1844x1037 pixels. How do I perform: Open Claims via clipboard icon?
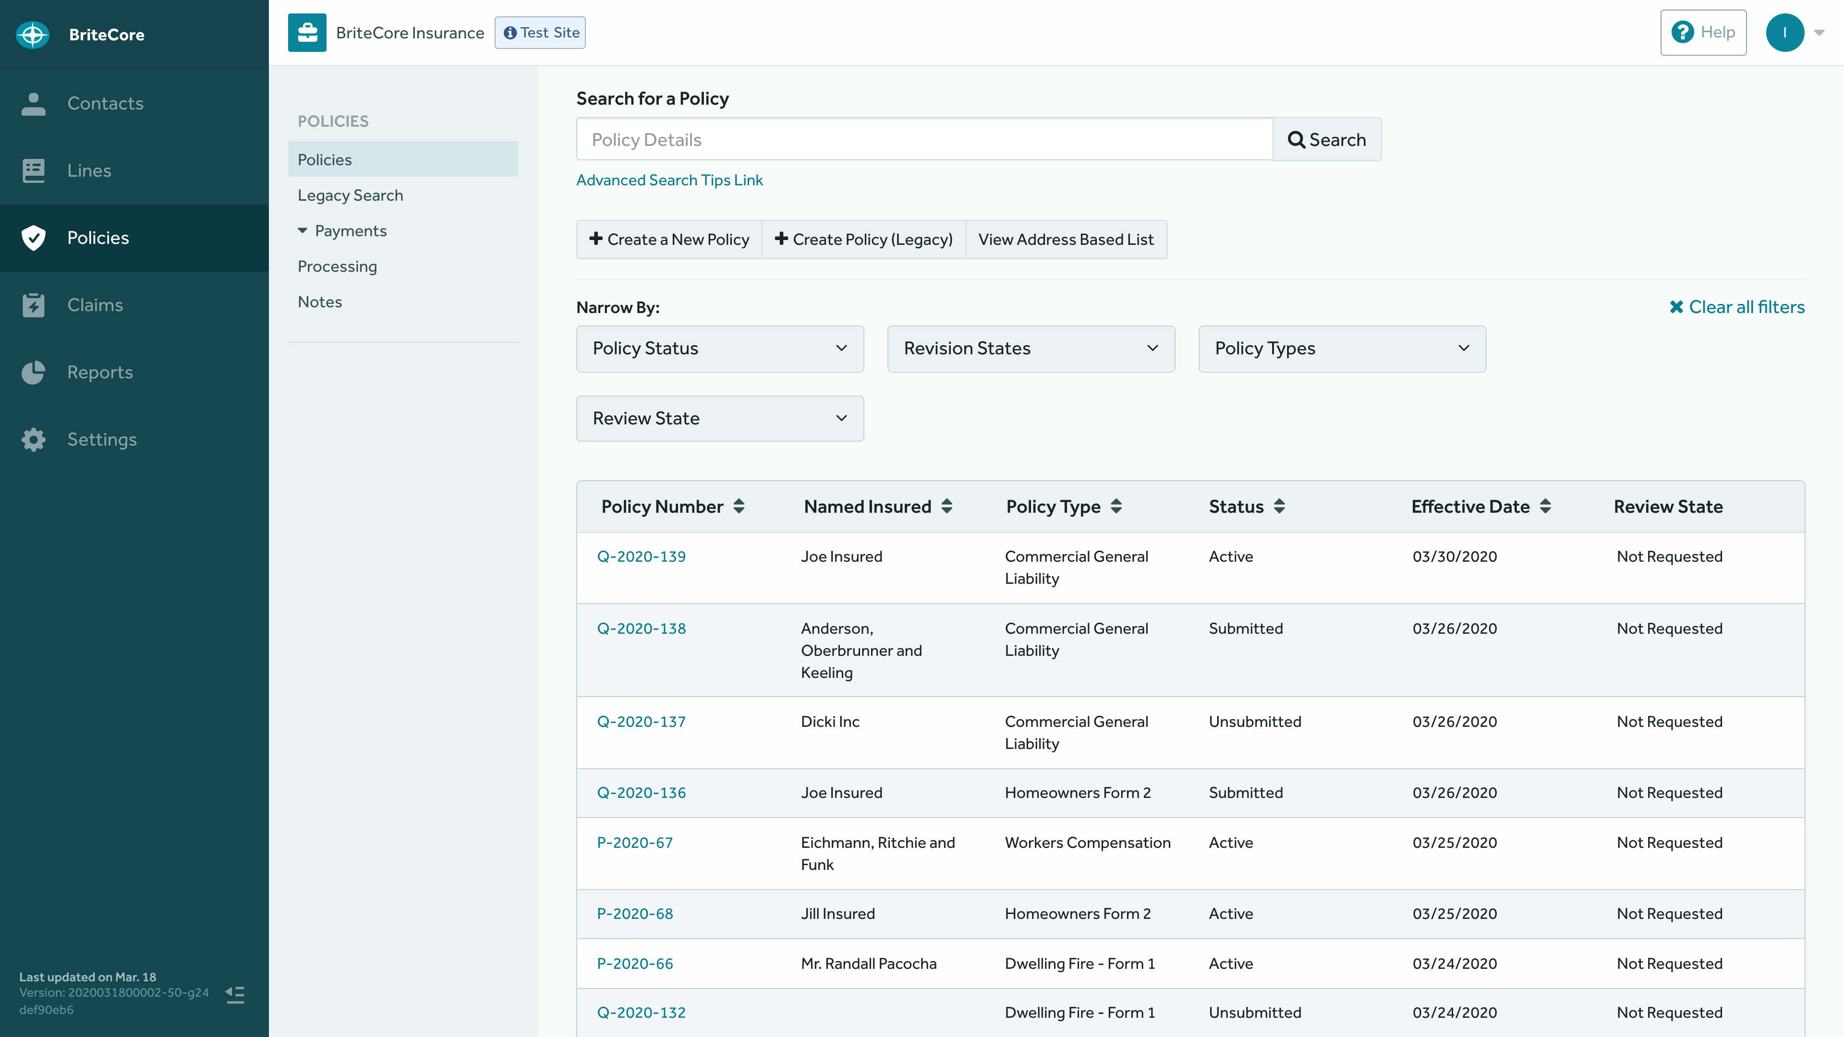click(x=34, y=305)
